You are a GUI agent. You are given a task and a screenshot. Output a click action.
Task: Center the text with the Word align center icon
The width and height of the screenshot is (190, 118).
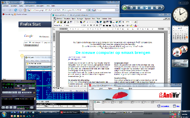pyautogui.click(x=104, y=25)
